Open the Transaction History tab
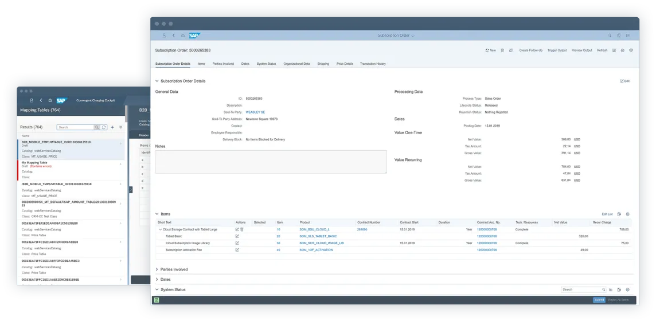Image resolution: width=656 pixels, height=321 pixels. [x=373, y=64]
